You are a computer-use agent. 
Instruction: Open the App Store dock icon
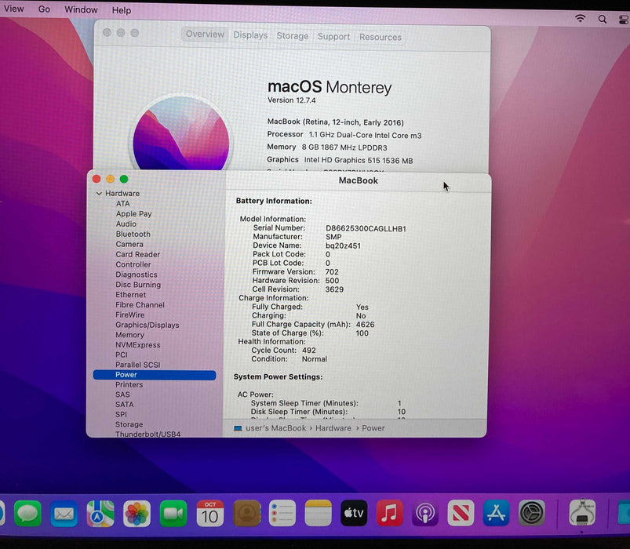(496, 514)
